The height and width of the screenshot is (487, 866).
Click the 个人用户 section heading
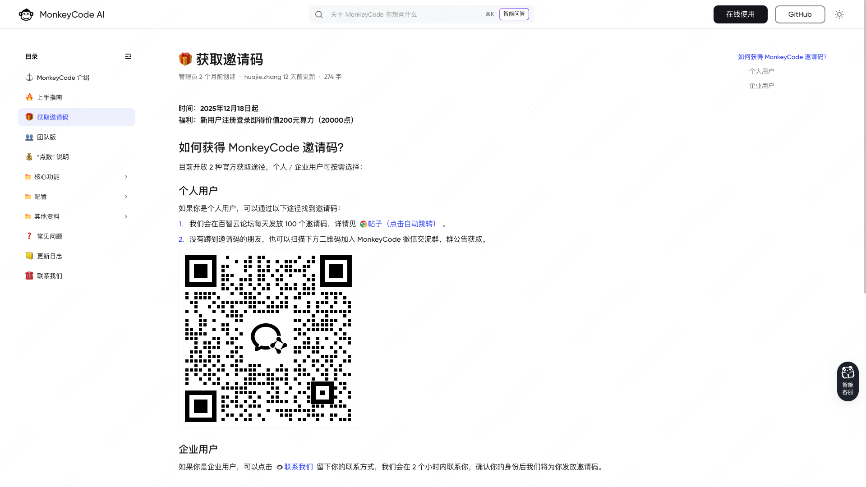pos(198,191)
